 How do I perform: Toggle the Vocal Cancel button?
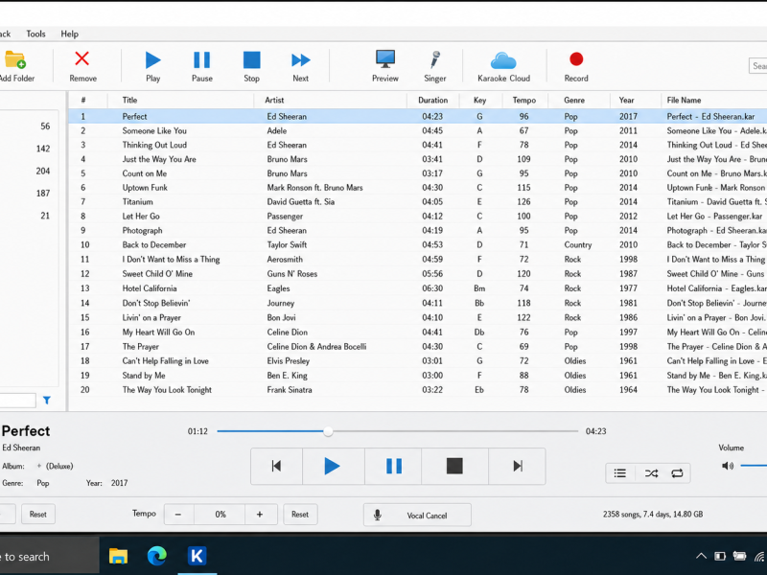417,515
